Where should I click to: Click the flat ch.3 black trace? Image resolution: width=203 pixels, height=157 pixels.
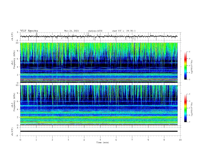(99, 131)
